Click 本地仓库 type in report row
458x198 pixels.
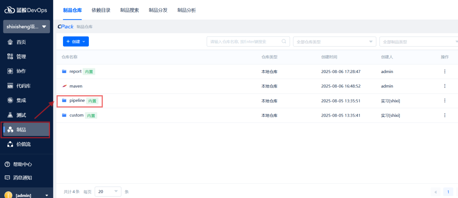coord(270,71)
